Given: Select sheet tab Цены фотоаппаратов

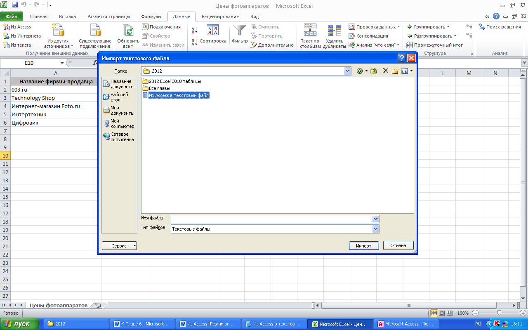Looking at the screenshot, I should (x=58, y=305).
